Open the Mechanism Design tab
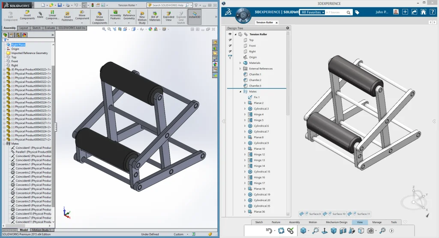The image size is (439, 238). pyautogui.click(x=336, y=222)
